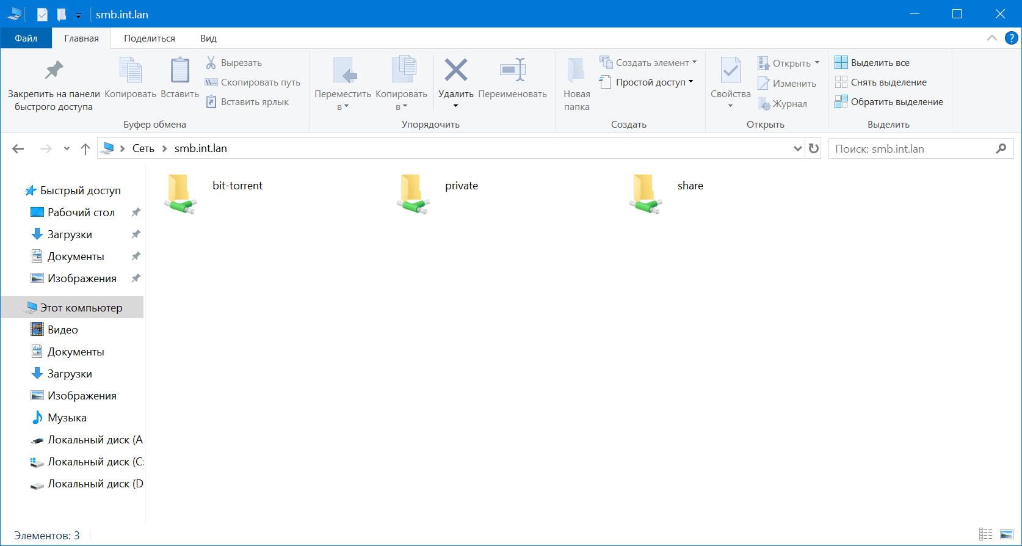Image resolution: width=1022 pixels, height=546 pixels.
Task: Click the Properties (Свойства) checkmark icon
Action: [x=730, y=70]
